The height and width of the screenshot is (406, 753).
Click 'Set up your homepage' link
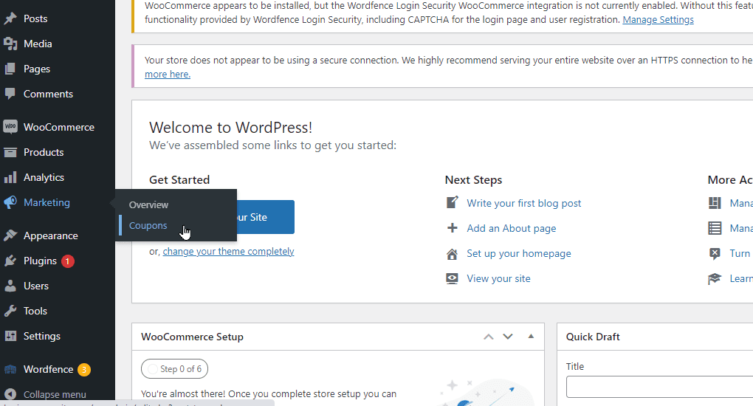tap(519, 253)
